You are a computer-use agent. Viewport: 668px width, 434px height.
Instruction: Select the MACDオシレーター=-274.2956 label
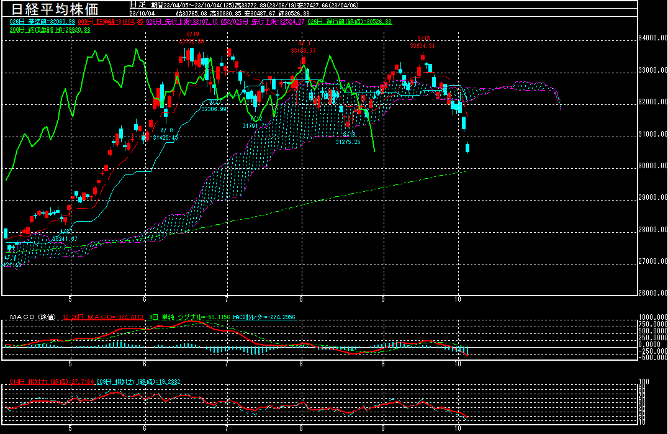tap(264, 317)
